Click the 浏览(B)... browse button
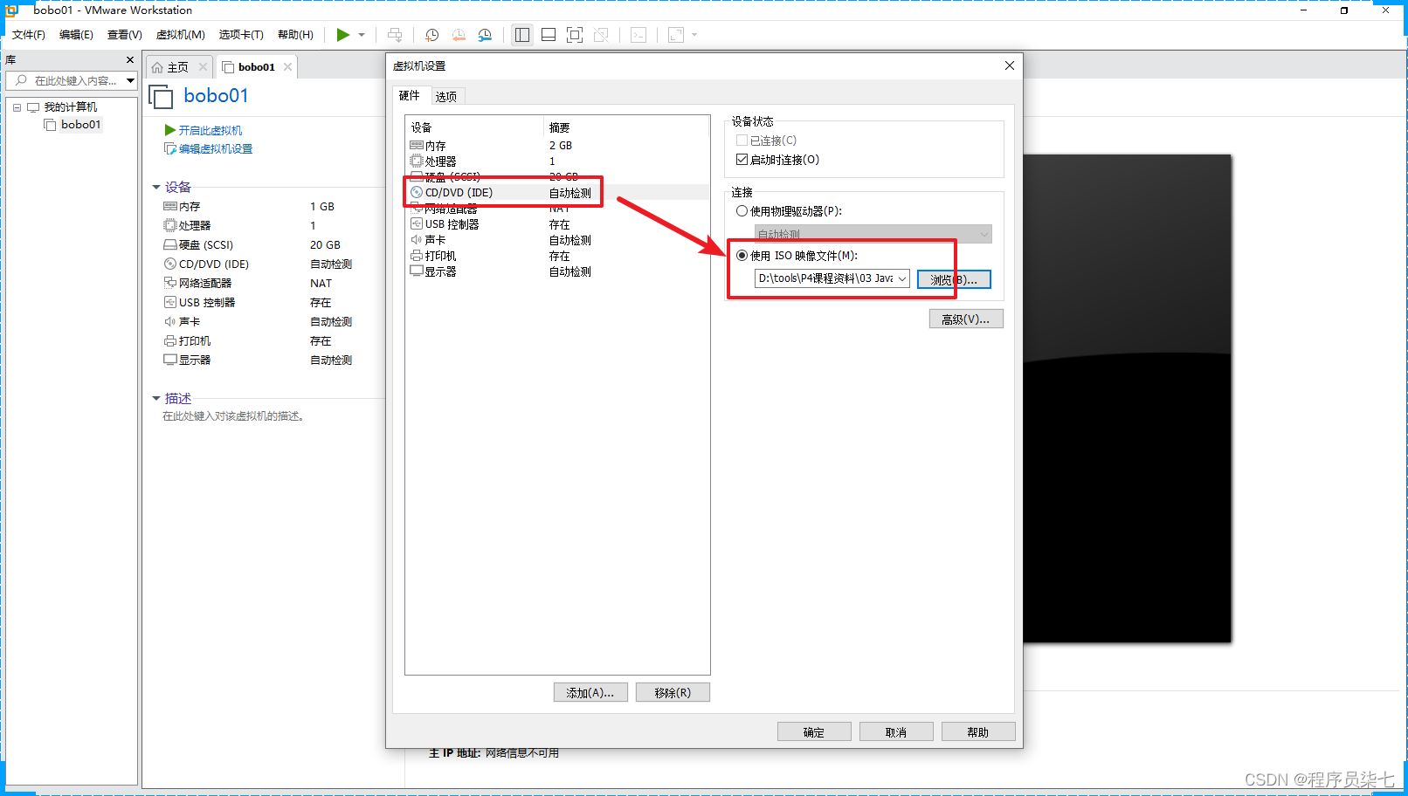 pyautogui.click(x=954, y=279)
